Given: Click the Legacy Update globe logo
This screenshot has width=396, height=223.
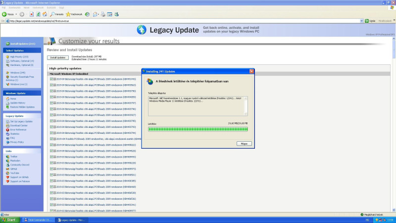Looking at the screenshot, I should (x=142, y=30).
